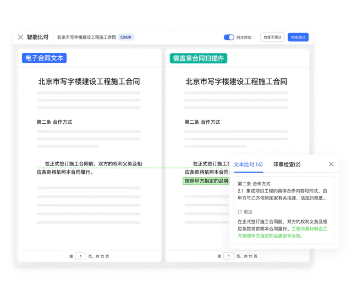Viewport: 352px width, 286px height.
Task: Open the 印章检查(2) tab
Action: click(287, 164)
